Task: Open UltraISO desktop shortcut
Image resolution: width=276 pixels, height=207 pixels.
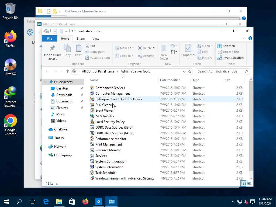Action: [11, 67]
